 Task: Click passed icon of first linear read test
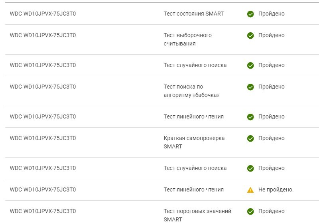pyautogui.click(x=250, y=117)
